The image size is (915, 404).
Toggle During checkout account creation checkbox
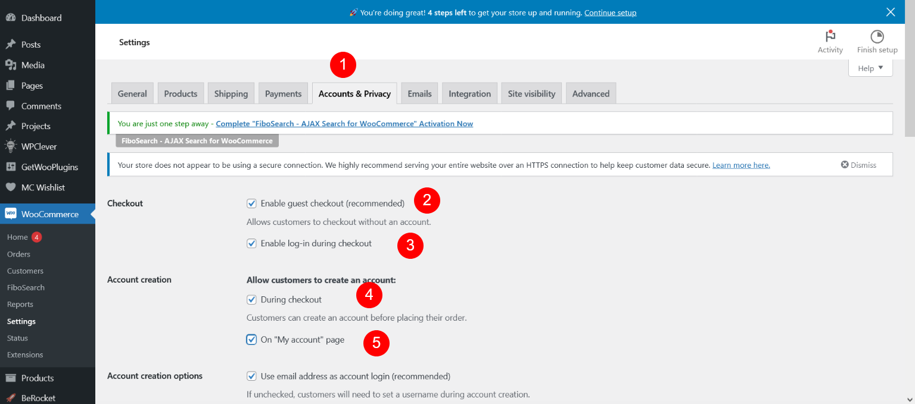251,300
